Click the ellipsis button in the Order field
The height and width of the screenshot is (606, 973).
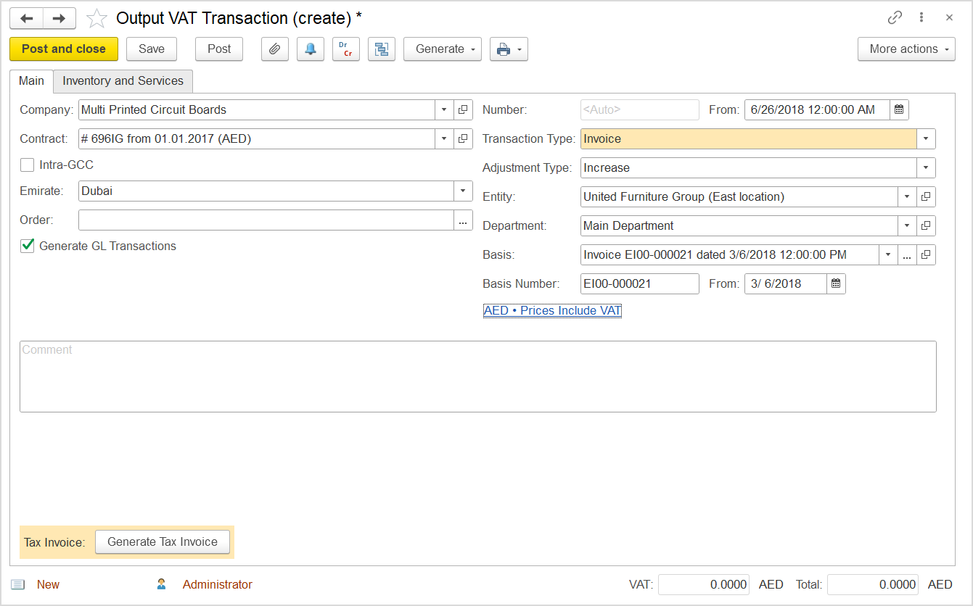(463, 220)
